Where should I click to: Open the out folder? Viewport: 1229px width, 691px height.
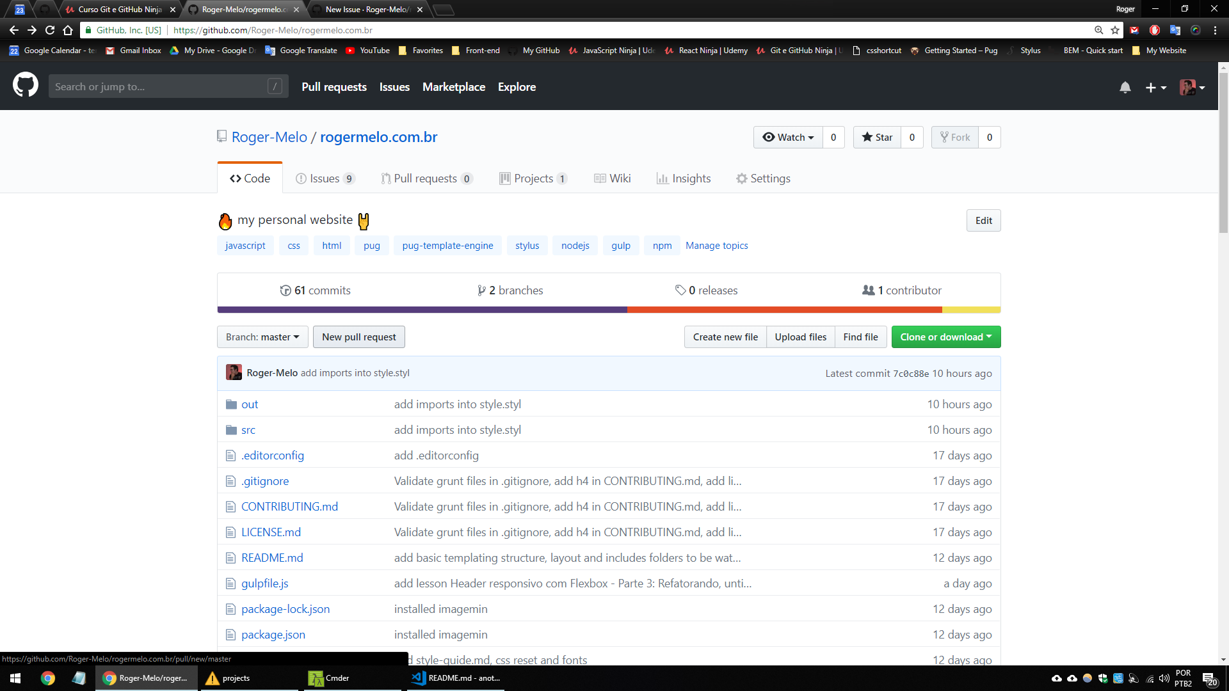[x=250, y=404]
